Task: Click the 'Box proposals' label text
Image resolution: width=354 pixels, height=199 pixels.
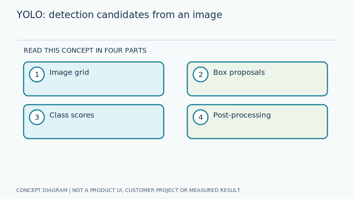Action: tap(239, 73)
